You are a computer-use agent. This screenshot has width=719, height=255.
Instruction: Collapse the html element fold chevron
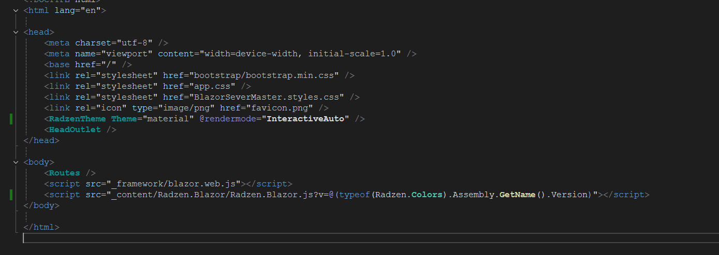click(16, 10)
